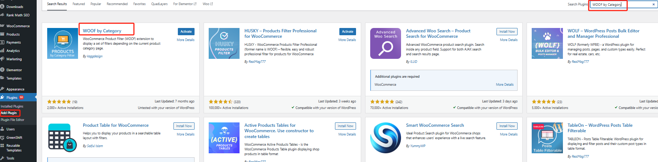
Task: Click the Advanced Woo Search plugin thumbnail
Action: (x=385, y=43)
